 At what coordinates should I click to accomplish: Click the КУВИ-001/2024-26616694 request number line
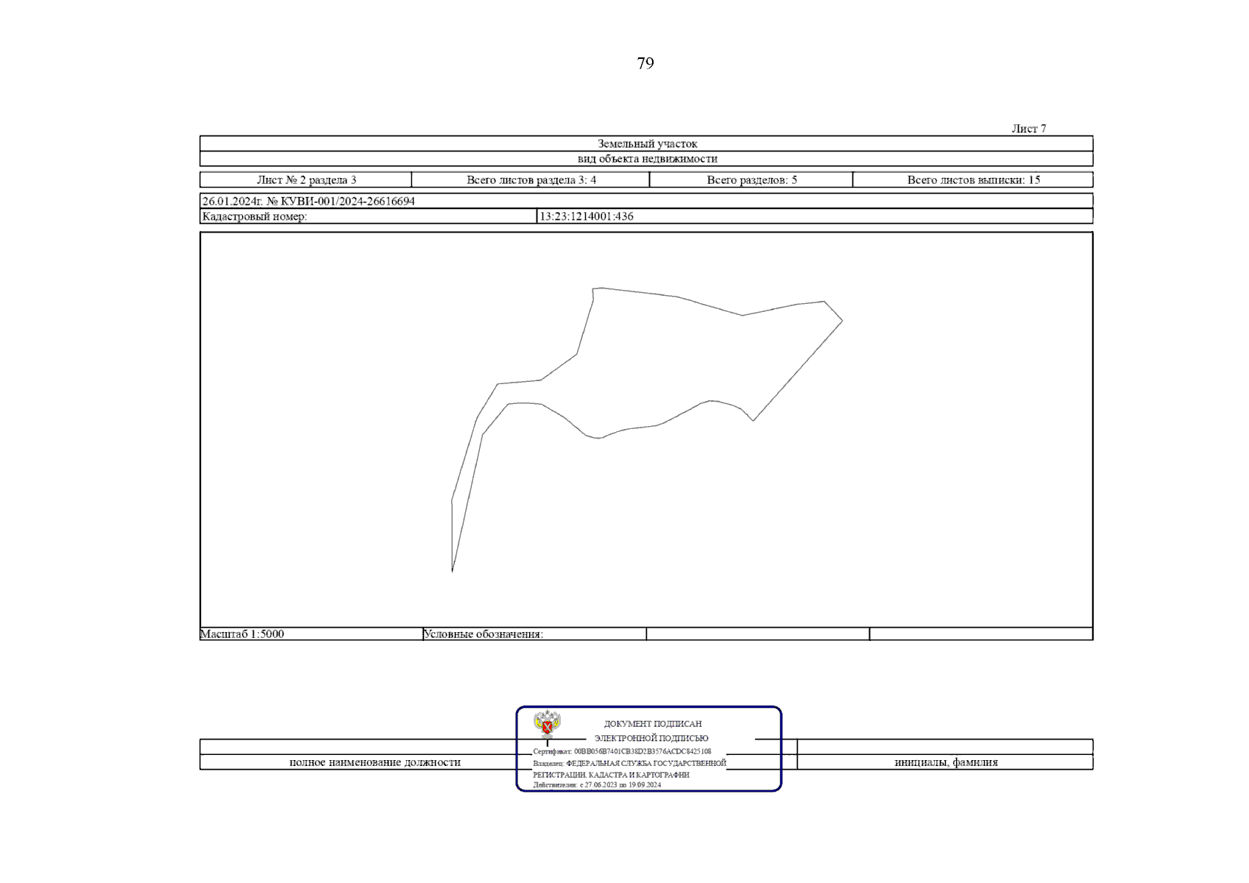pyautogui.click(x=308, y=201)
